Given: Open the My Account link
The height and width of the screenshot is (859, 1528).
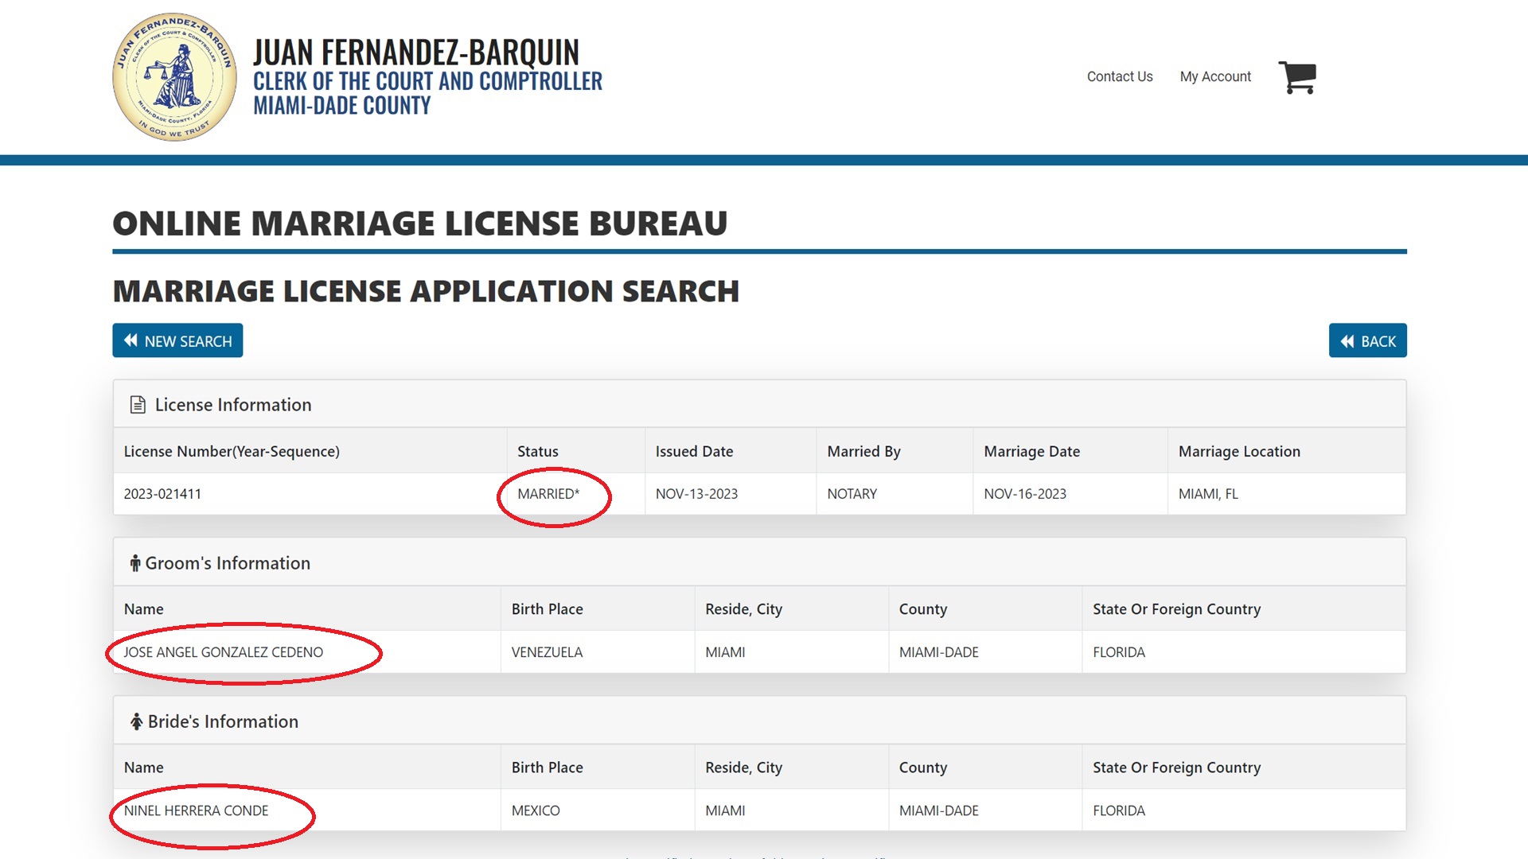Looking at the screenshot, I should point(1215,76).
